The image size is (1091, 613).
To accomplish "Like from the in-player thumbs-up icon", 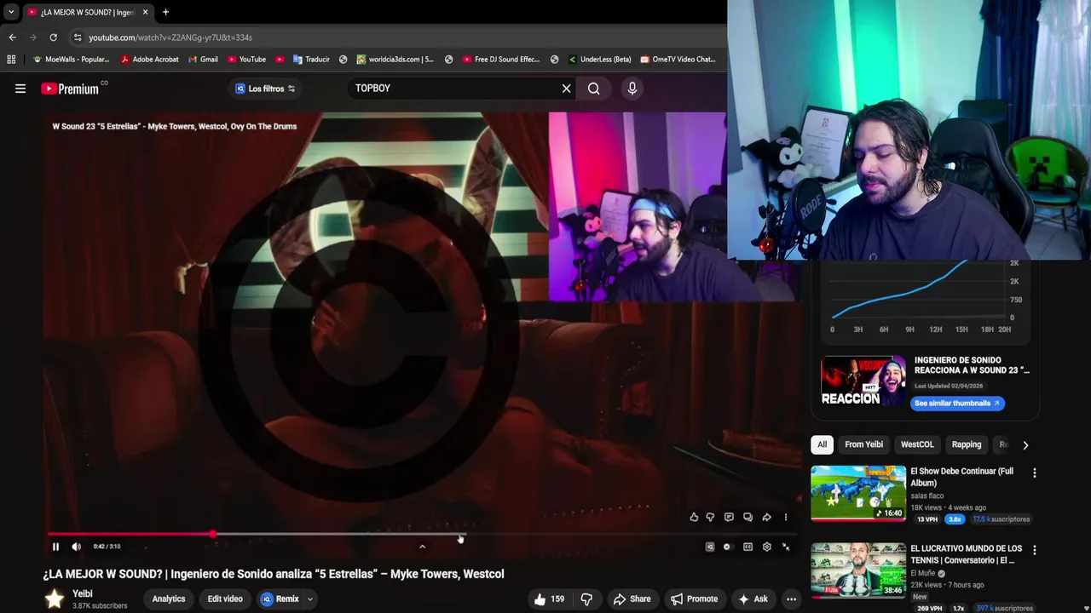I will click(694, 517).
